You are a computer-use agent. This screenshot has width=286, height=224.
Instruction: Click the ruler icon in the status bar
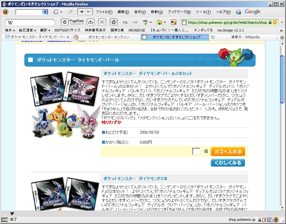coord(4,220)
